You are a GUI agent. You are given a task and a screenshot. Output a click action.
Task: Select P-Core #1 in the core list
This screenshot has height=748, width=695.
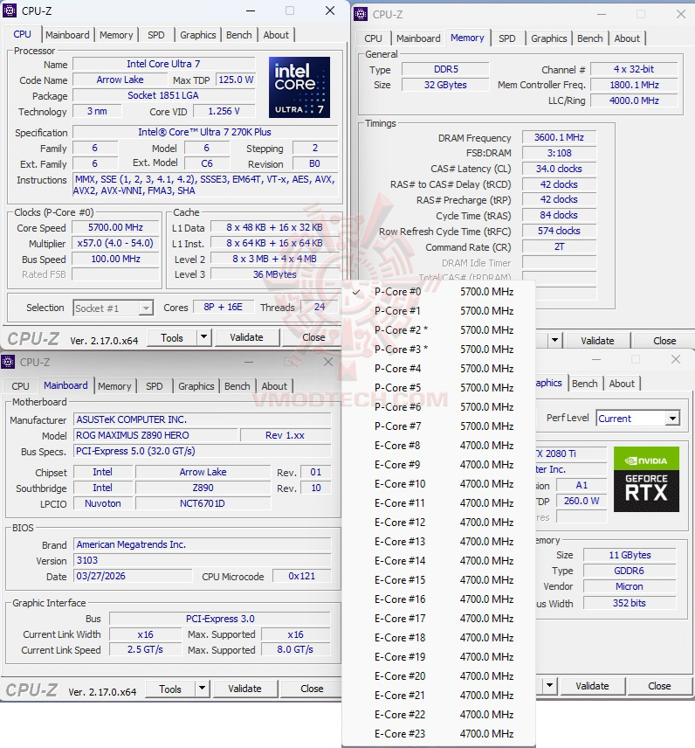438,310
